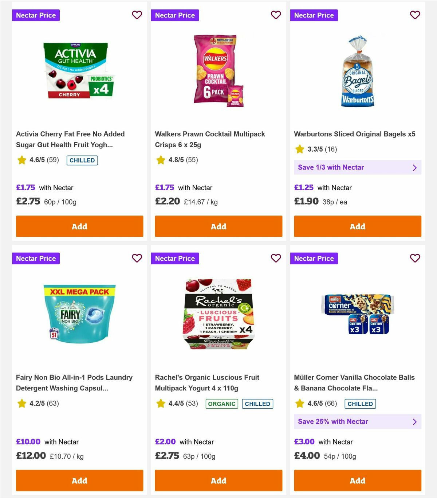Favourite the Müller Corner product
This screenshot has height=498, width=437.
coord(415,258)
